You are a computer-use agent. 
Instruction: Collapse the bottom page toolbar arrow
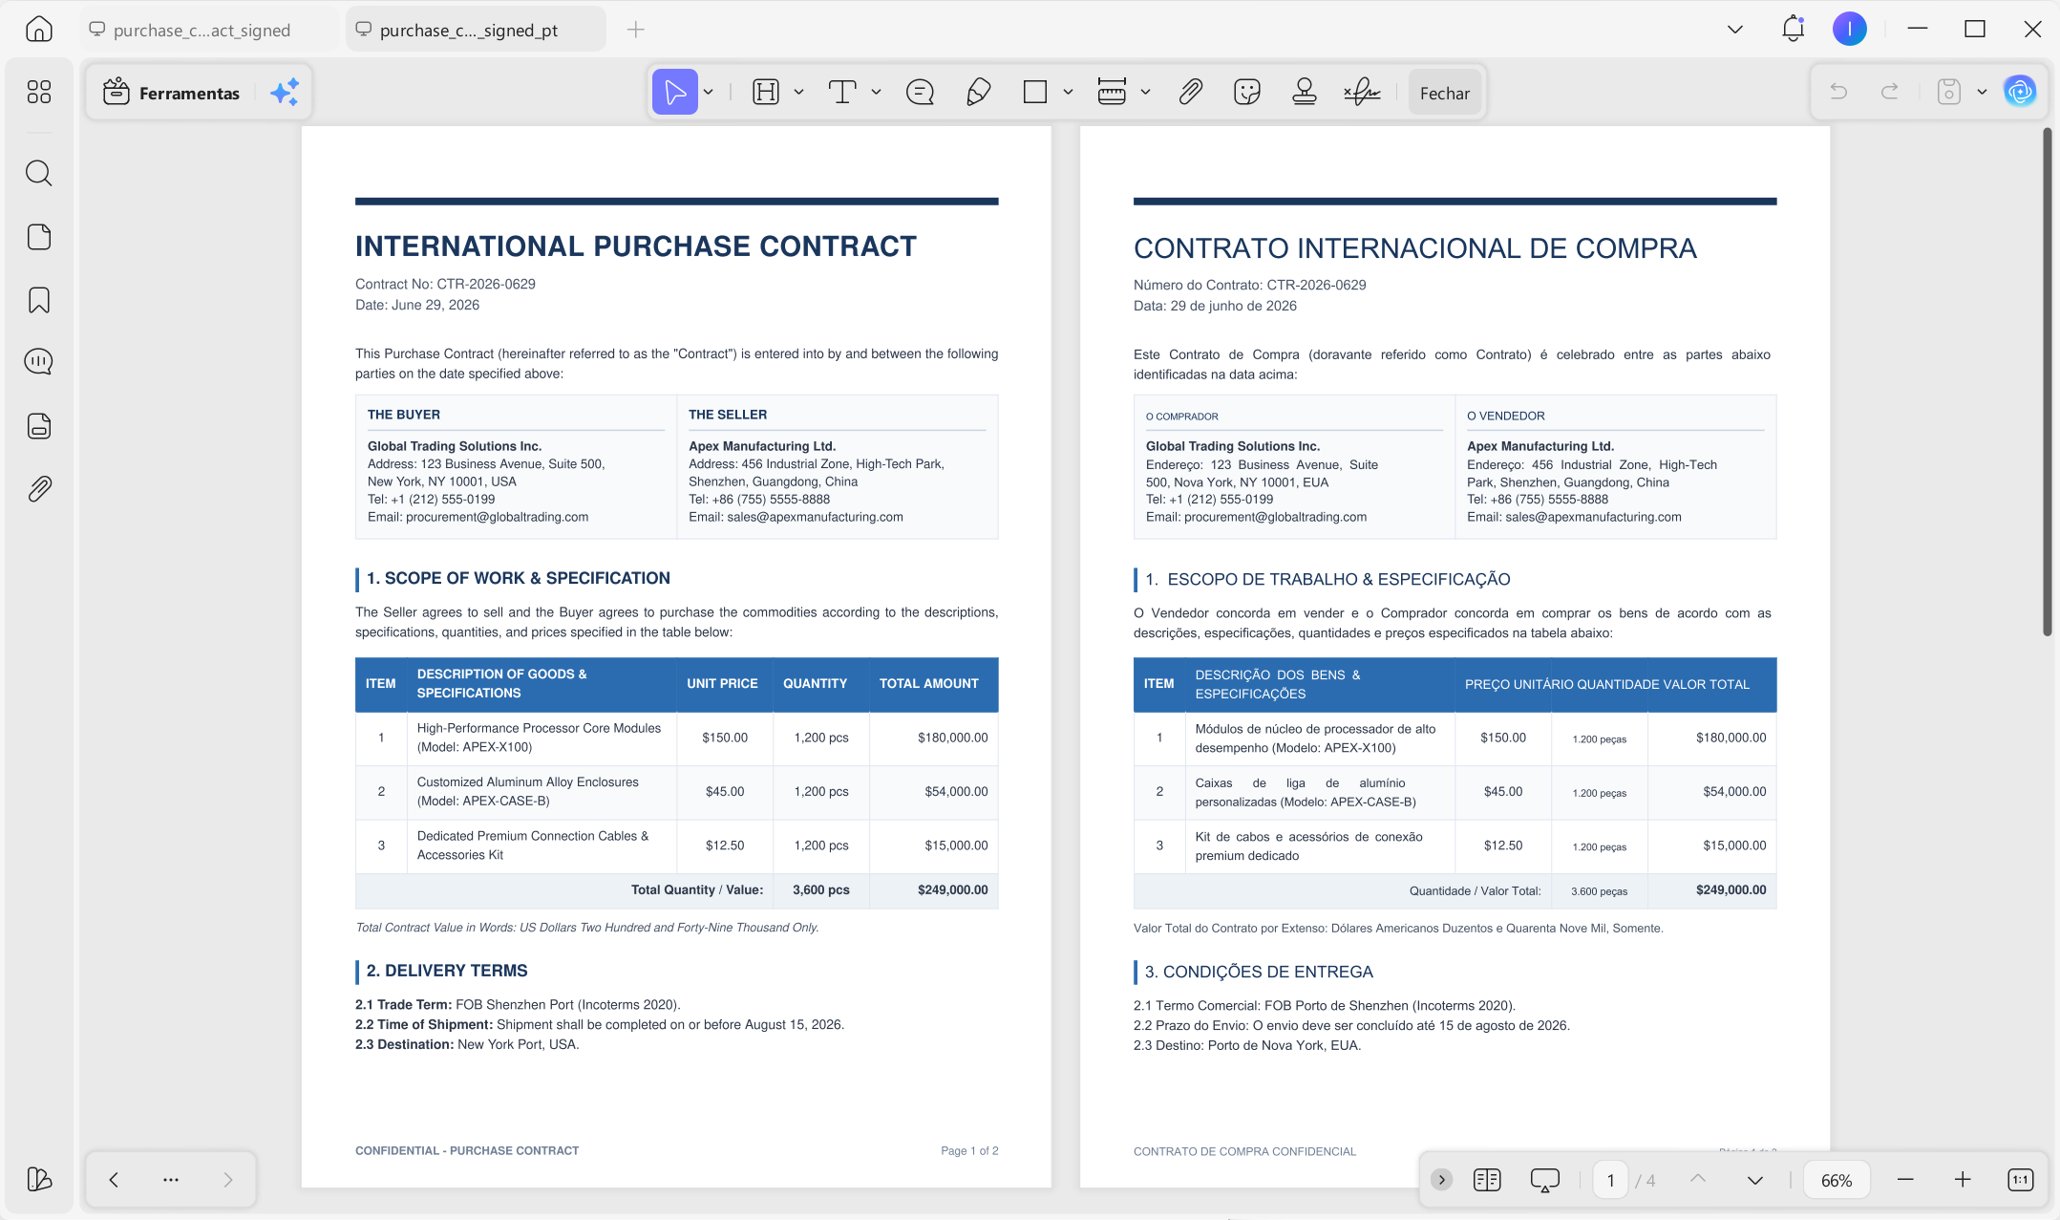[1441, 1180]
